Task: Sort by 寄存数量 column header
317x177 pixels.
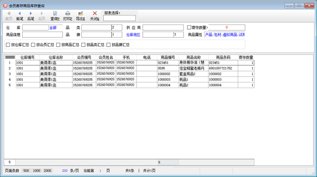Action: [246, 57]
